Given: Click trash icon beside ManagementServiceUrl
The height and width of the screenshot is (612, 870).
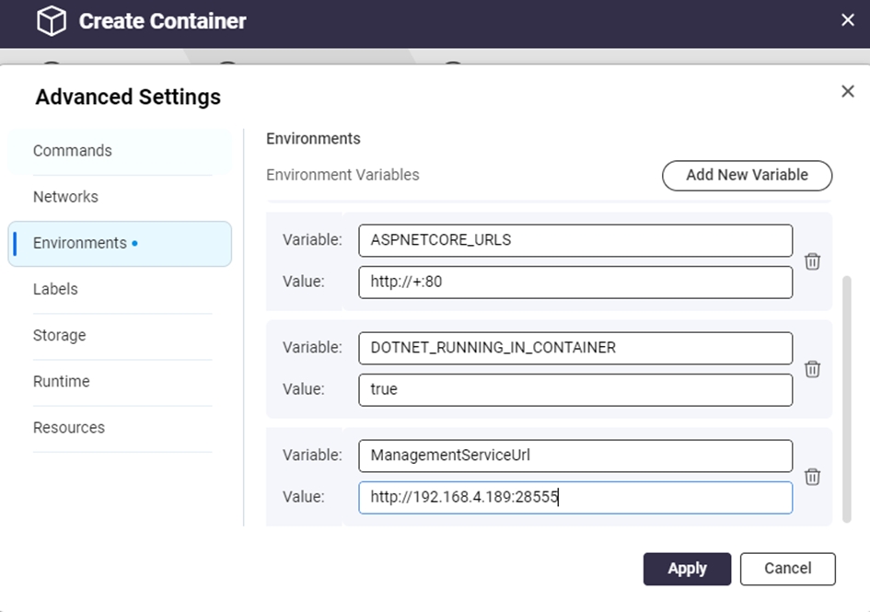Looking at the screenshot, I should click(x=812, y=477).
